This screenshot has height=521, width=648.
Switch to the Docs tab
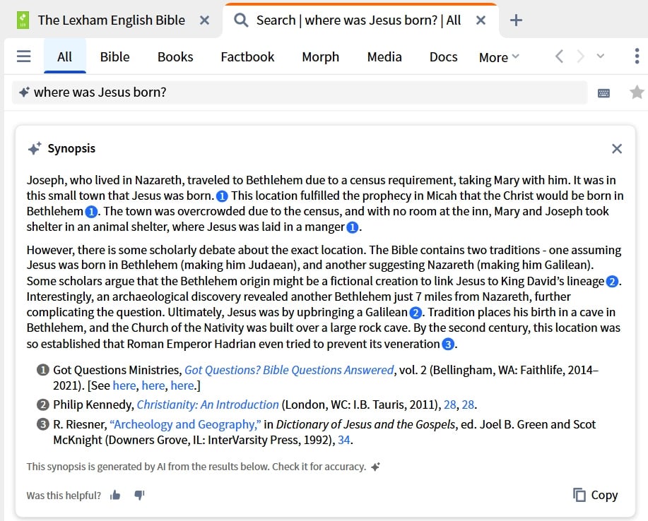pyautogui.click(x=444, y=56)
